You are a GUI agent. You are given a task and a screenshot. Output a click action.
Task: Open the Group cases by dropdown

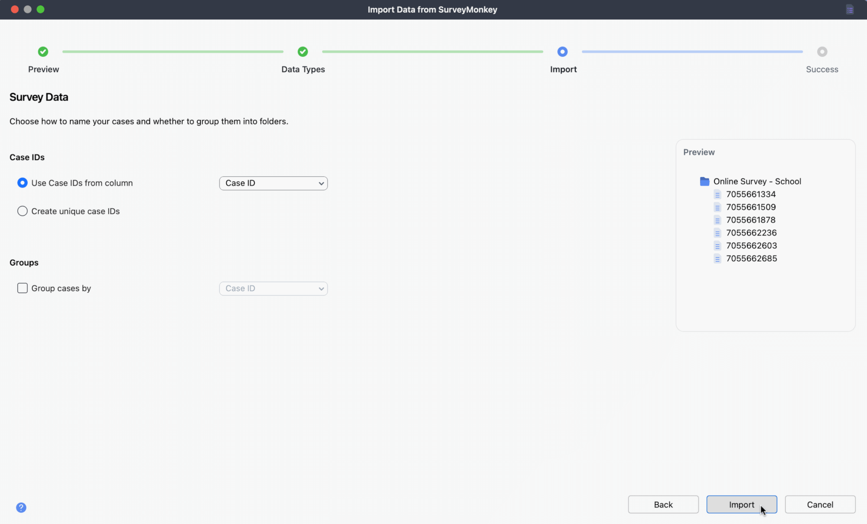(273, 288)
